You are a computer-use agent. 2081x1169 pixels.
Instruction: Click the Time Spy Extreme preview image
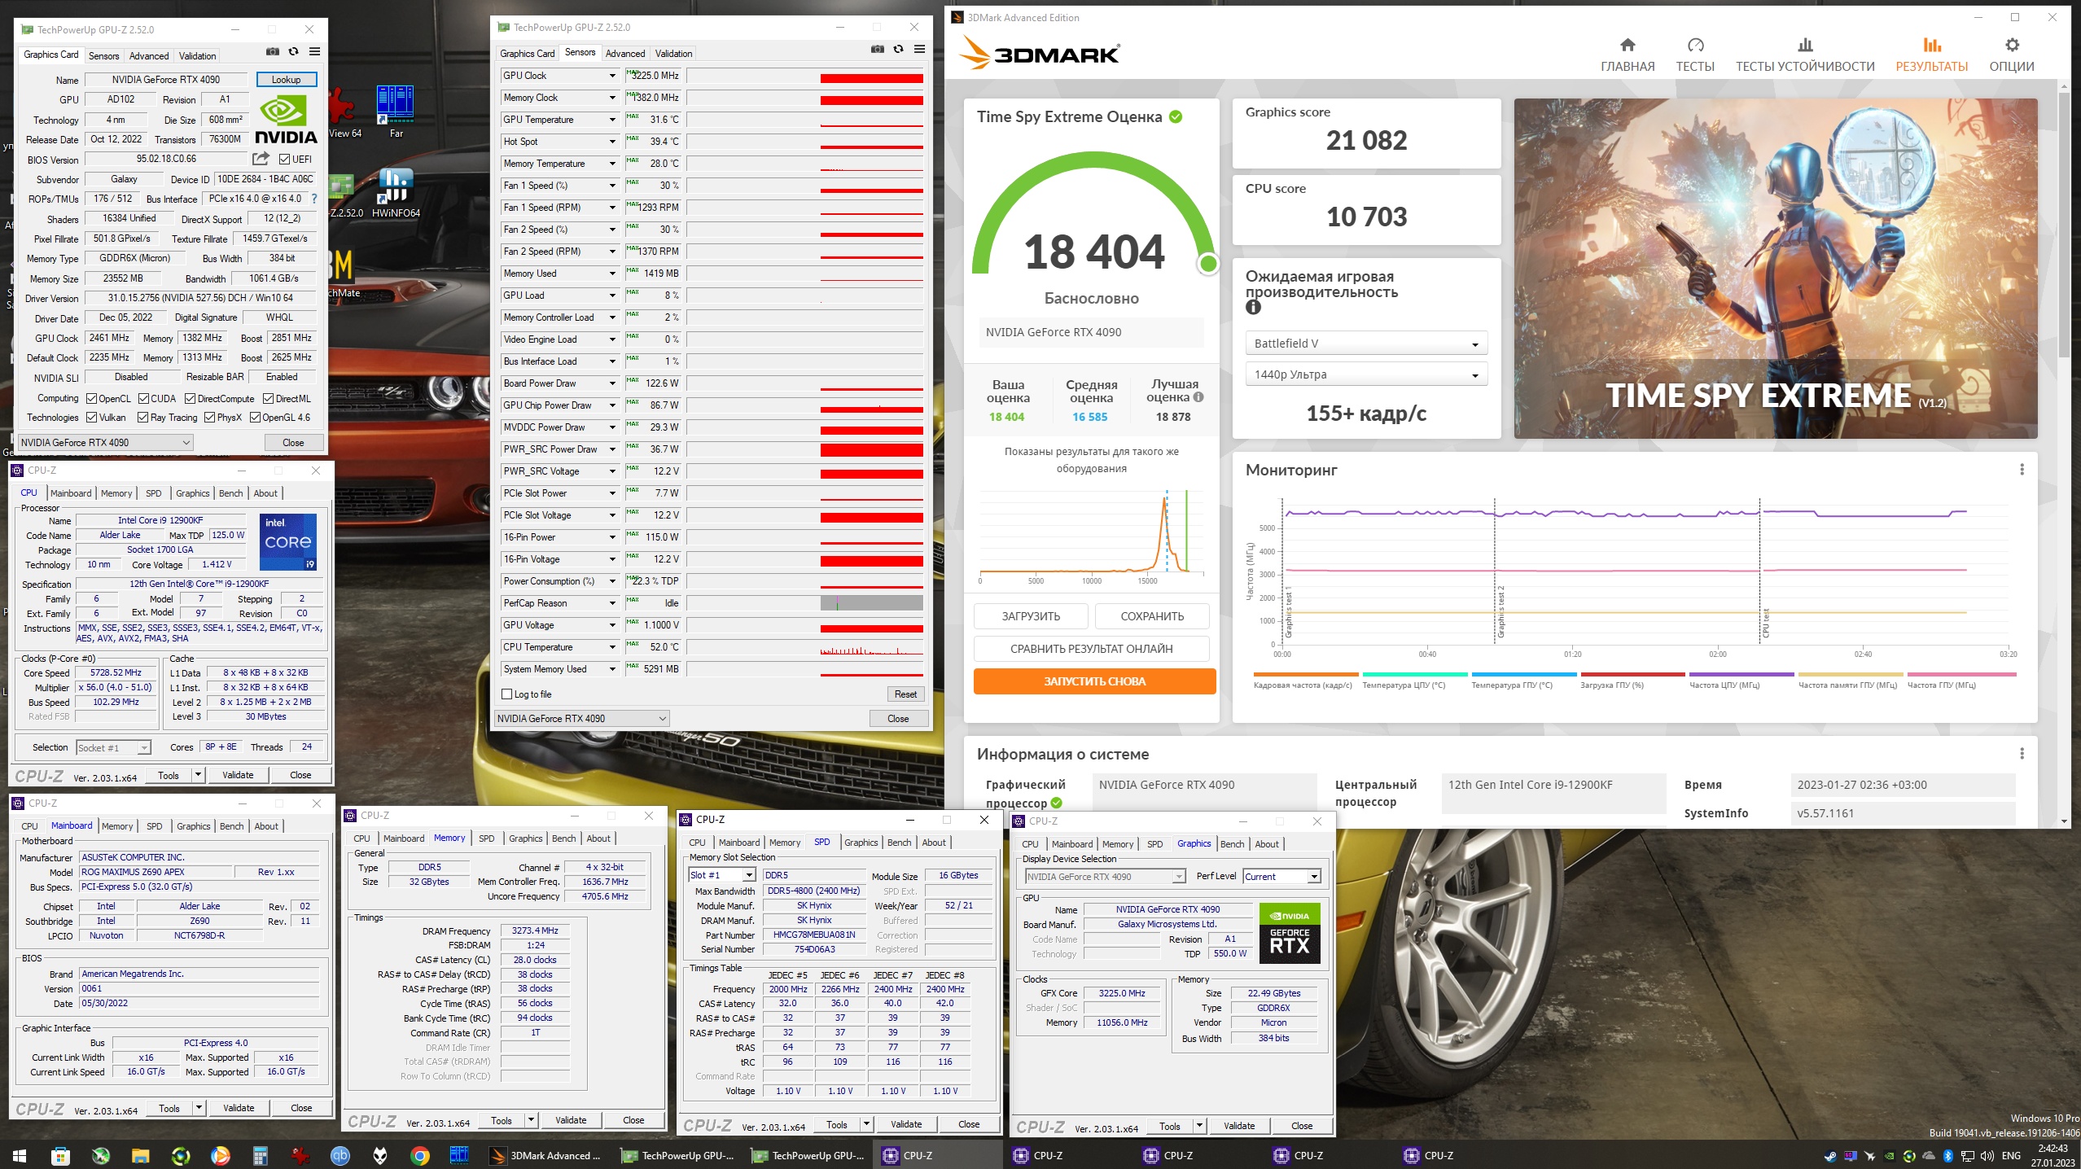(1776, 269)
